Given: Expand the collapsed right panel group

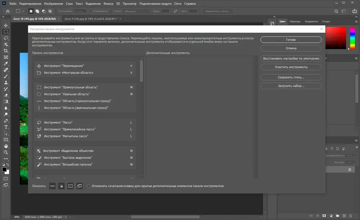Looking at the screenshot, I should 274,17.
